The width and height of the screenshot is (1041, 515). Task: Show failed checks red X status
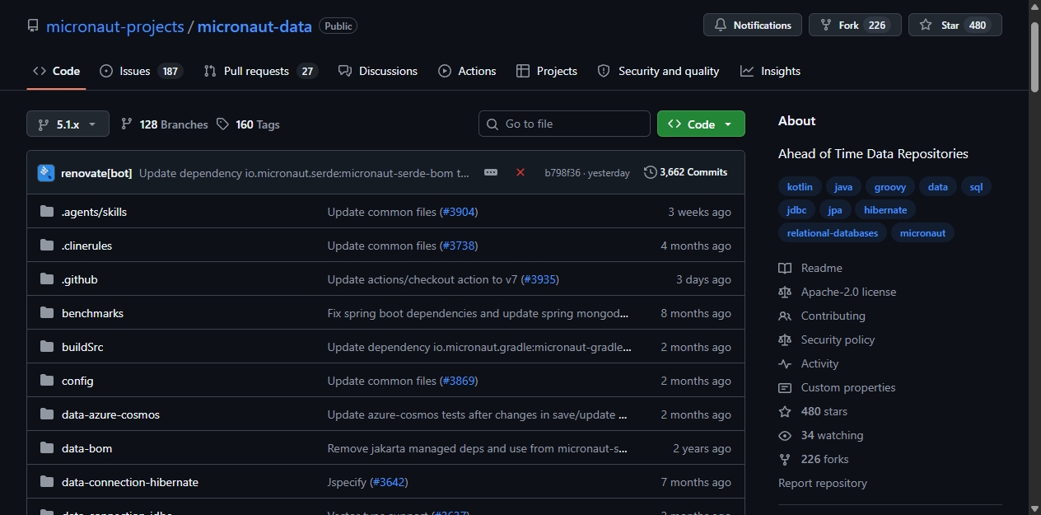pyautogui.click(x=520, y=172)
